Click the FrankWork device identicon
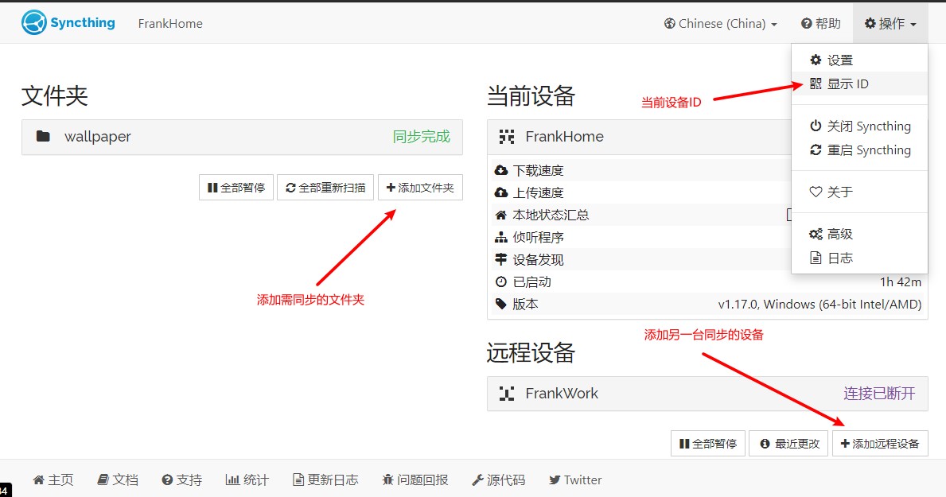 pos(507,394)
